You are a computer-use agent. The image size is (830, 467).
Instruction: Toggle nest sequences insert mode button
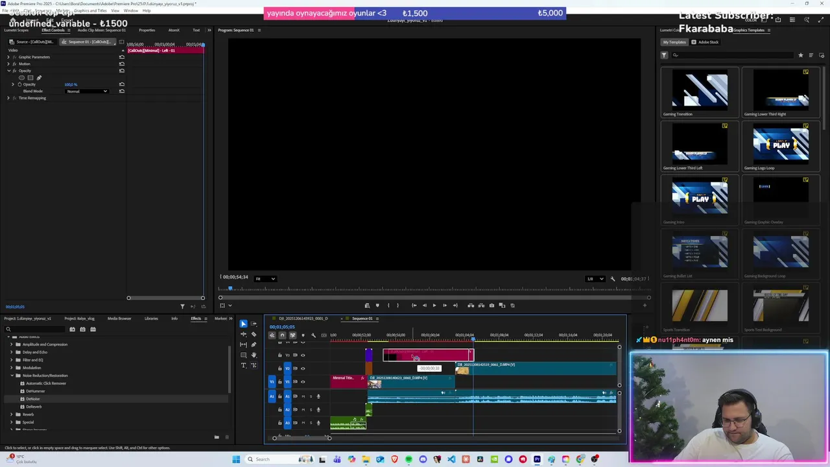[x=272, y=335]
